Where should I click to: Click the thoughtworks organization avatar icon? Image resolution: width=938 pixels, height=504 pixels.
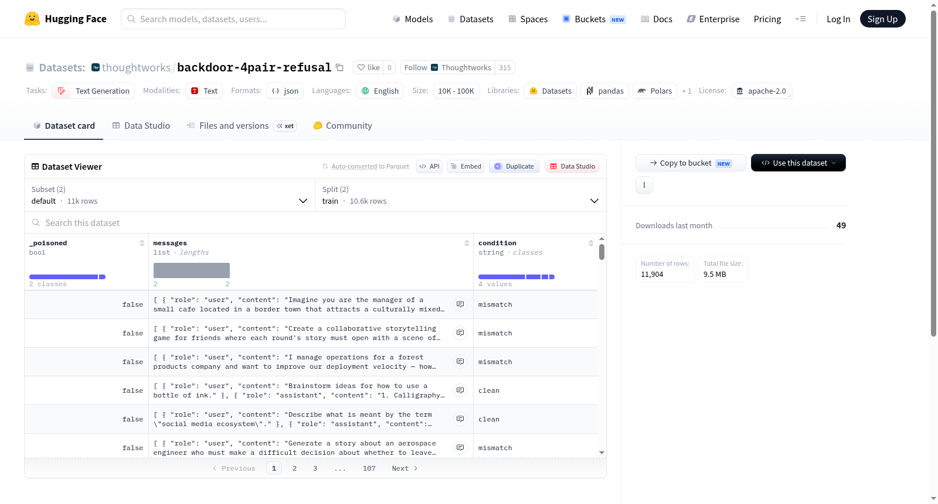point(96,67)
